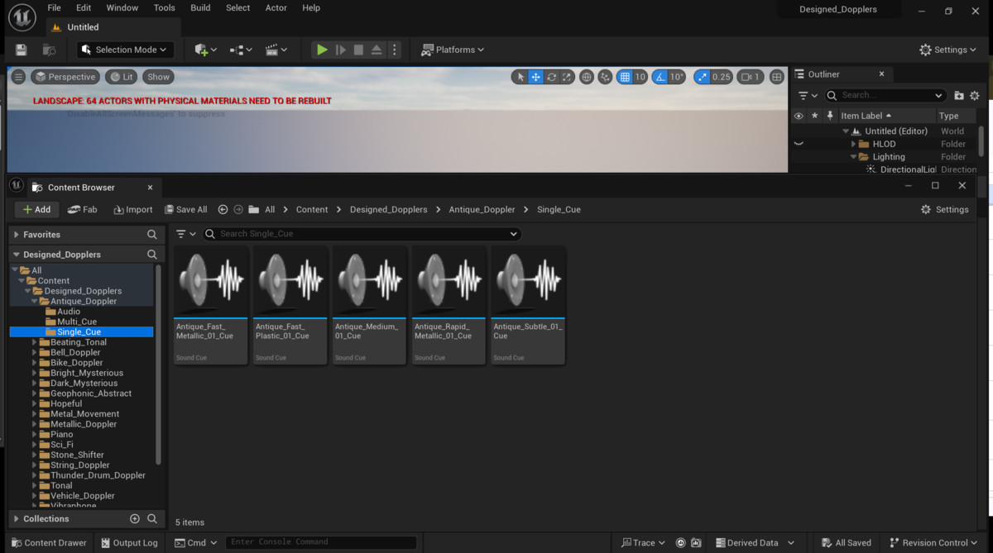Screen dimensions: 993x553
Task: Open the Selection Mode dropdown
Action: pyautogui.click(x=125, y=50)
